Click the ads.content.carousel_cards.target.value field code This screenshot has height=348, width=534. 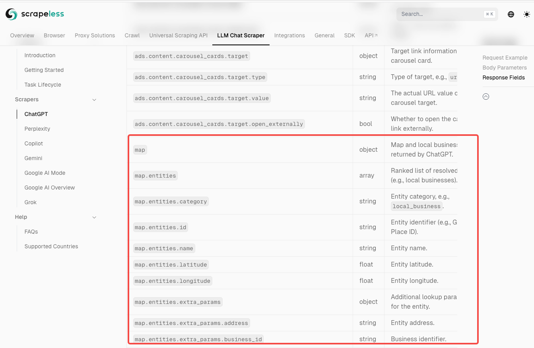point(202,98)
